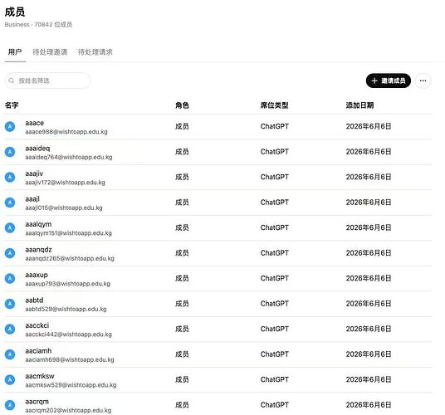Screen dimensions: 445x415
Task: Click the avatar icon for aaajiv
Action: tap(10, 178)
